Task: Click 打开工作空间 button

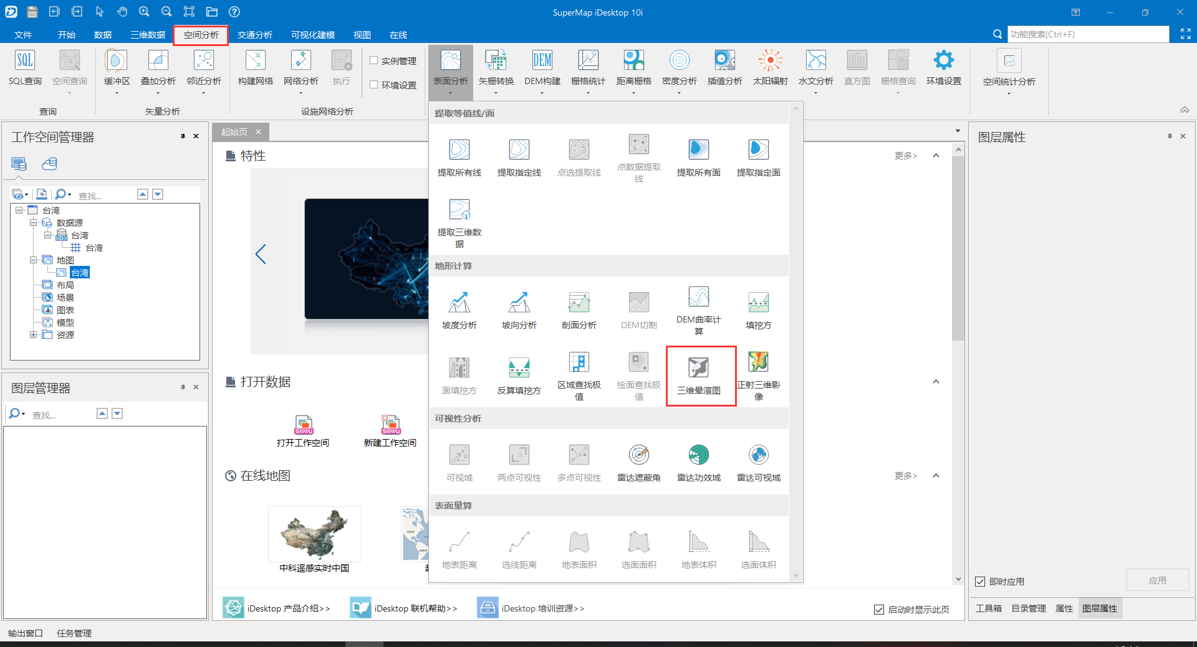Action: pyautogui.click(x=303, y=431)
